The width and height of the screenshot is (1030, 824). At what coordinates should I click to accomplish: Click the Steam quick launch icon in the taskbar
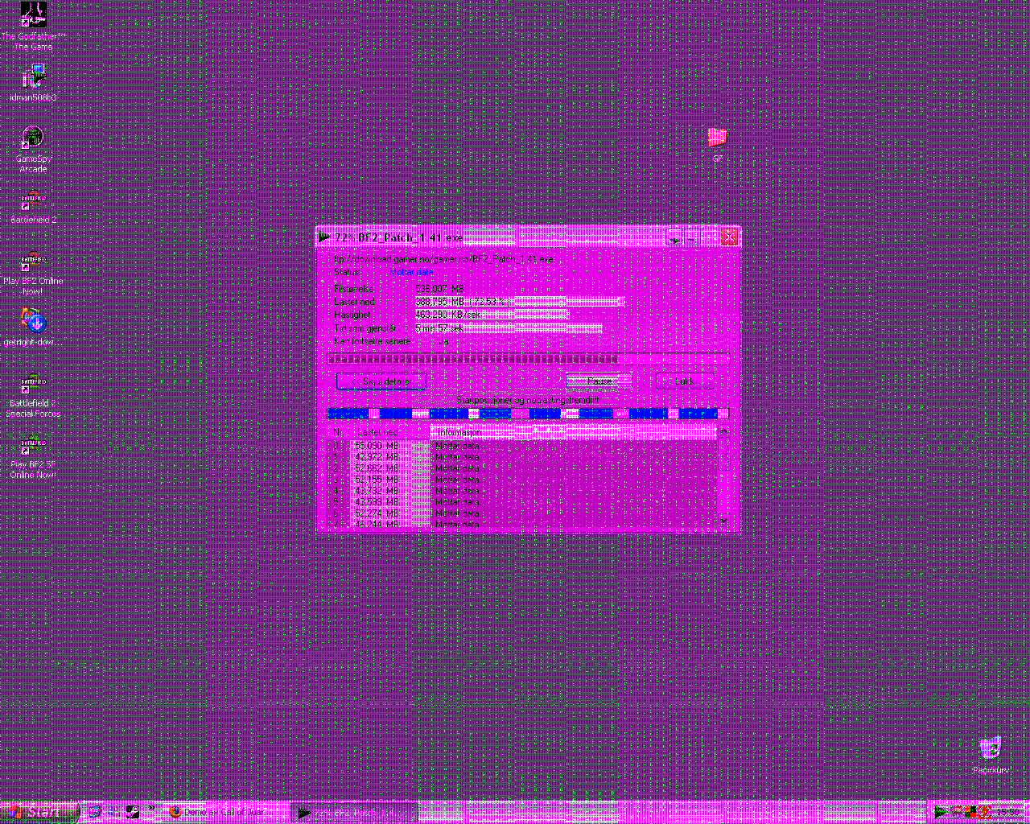(133, 812)
